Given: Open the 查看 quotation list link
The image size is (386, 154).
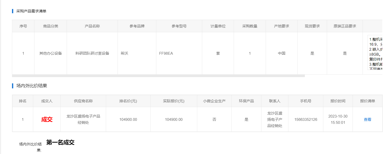Looking at the screenshot, I should (x=367, y=120).
